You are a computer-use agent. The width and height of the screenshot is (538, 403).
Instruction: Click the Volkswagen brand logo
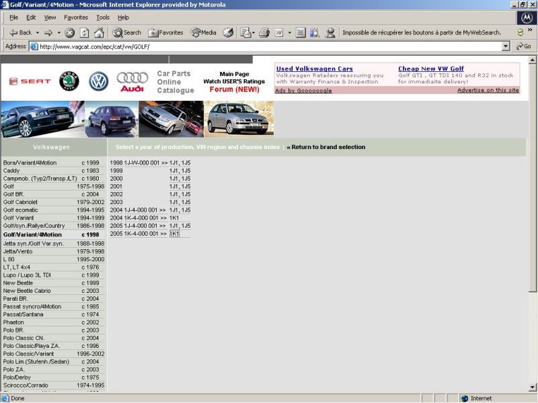(x=99, y=81)
